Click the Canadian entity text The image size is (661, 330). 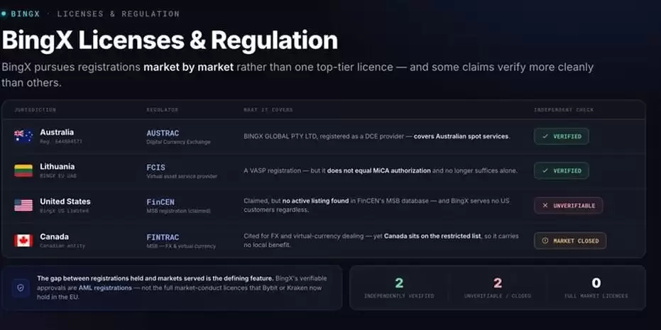point(62,246)
